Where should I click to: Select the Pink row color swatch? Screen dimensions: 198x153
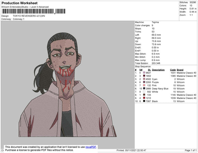(x=144, y=85)
